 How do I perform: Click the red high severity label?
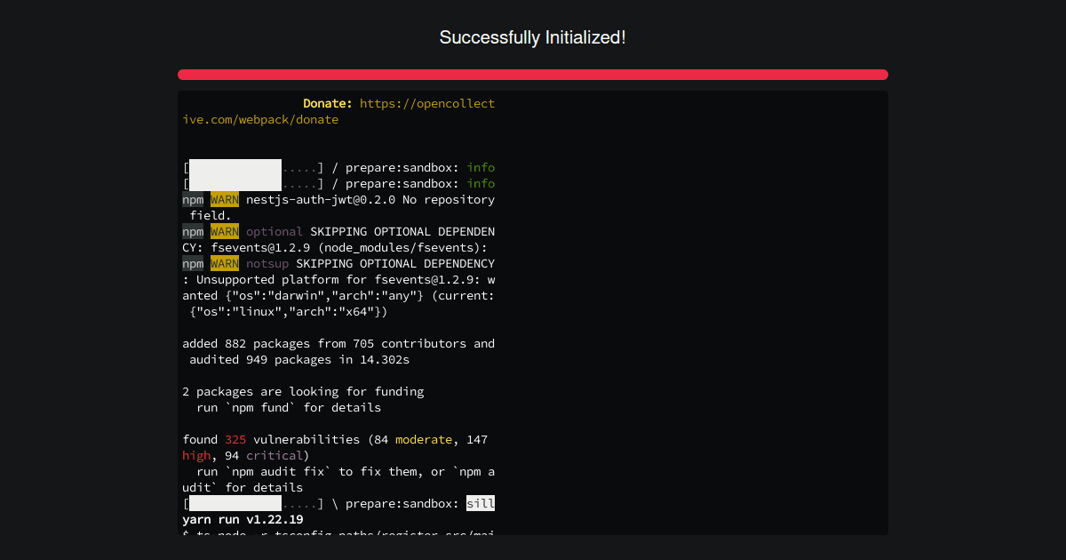click(195, 455)
